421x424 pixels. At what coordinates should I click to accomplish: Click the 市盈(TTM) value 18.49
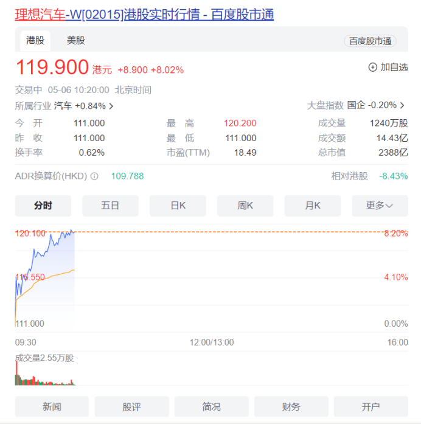click(x=245, y=153)
